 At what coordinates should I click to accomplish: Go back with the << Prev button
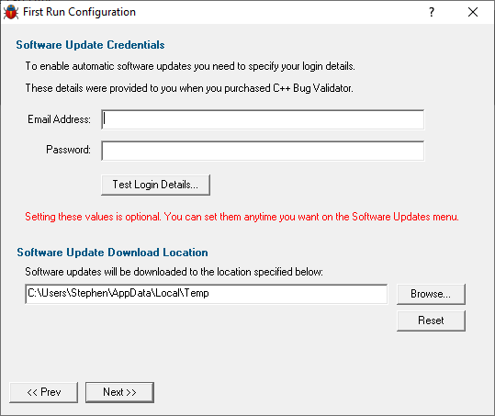pos(43,392)
